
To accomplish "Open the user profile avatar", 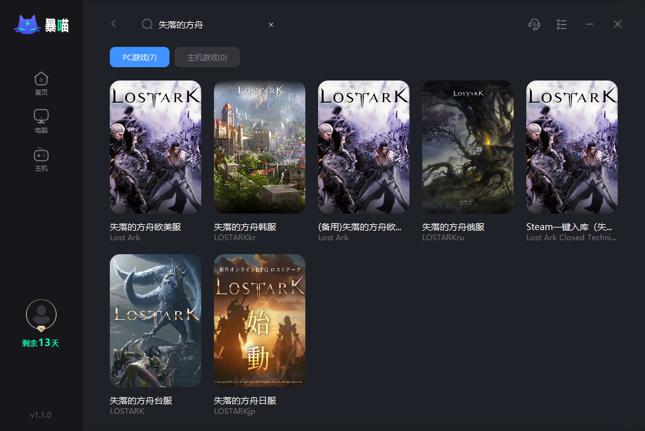I will tap(41, 315).
